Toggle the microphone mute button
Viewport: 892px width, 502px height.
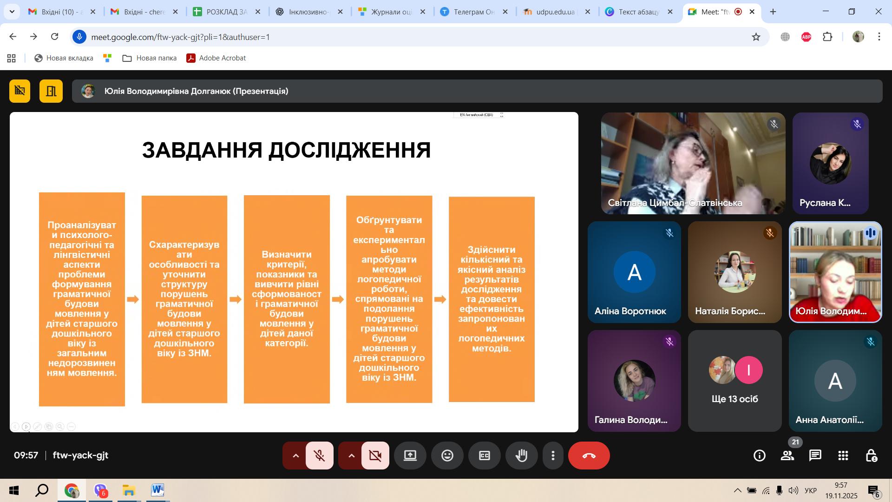pyautogui.click(x=319, y=456)
